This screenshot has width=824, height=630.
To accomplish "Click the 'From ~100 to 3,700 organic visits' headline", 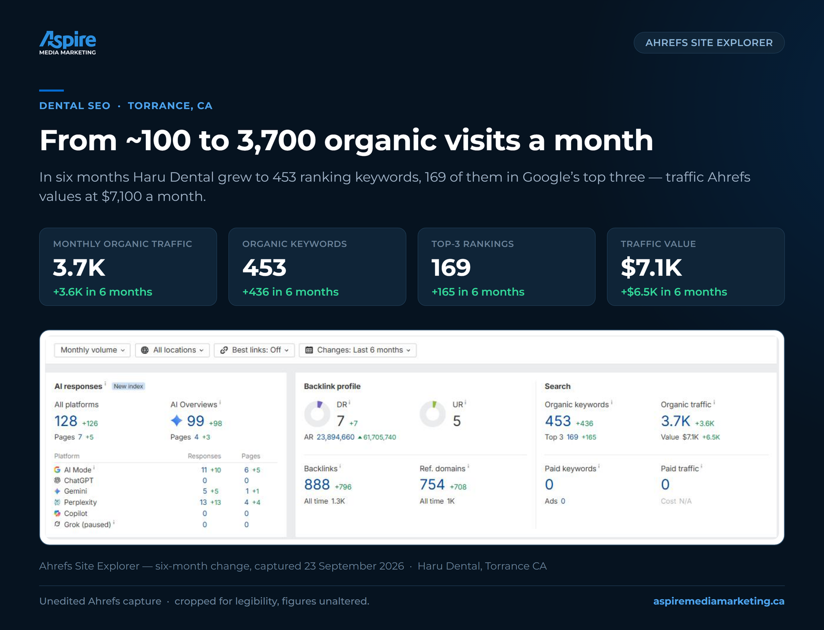I will pos(346,141).
